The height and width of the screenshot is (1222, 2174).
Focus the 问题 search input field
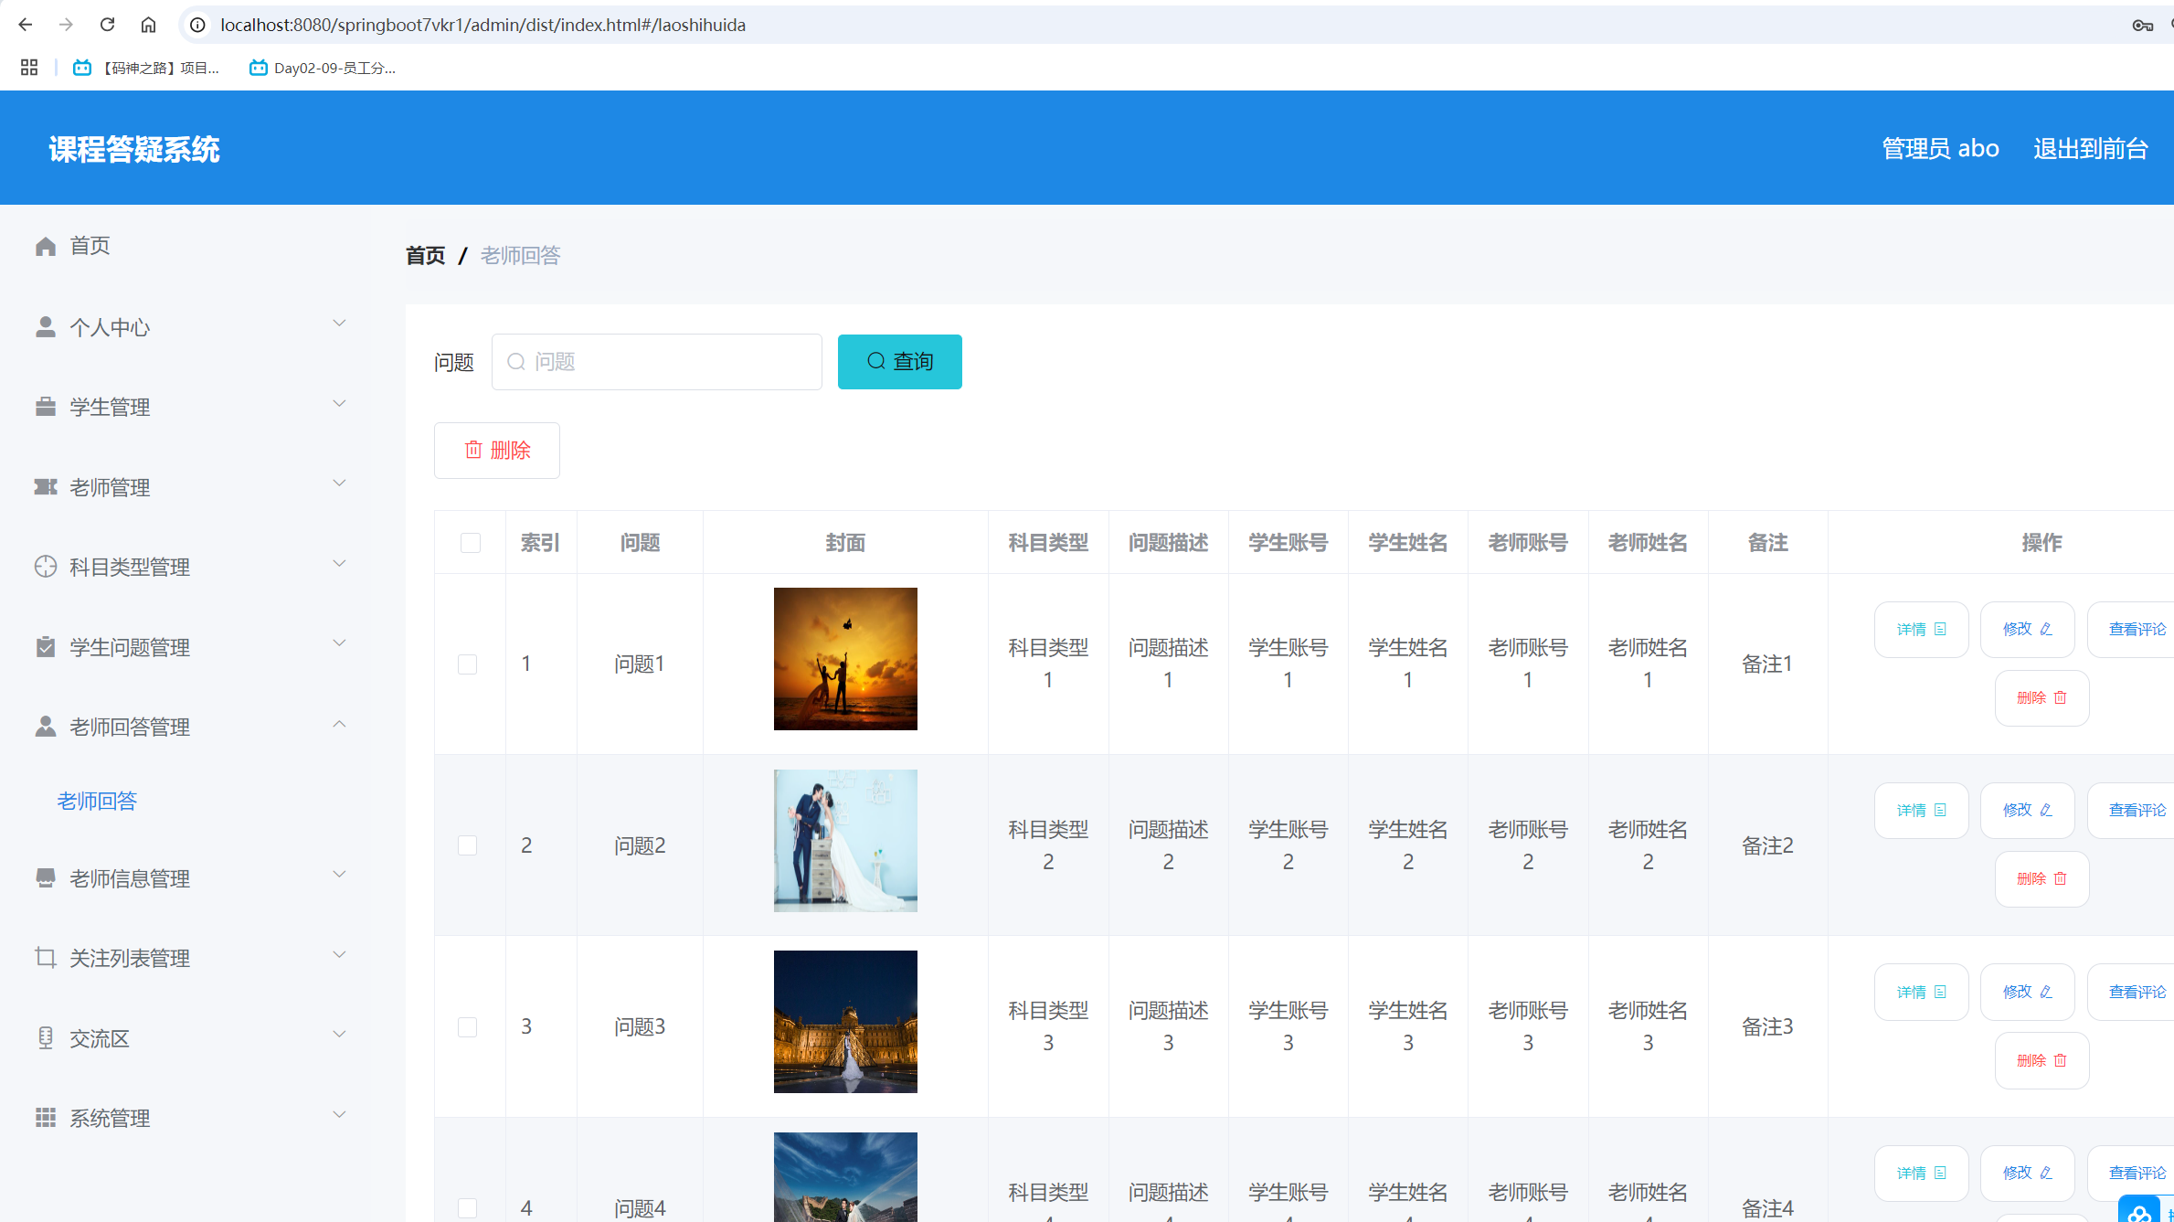pyautogui.click(x=657, y=362)
